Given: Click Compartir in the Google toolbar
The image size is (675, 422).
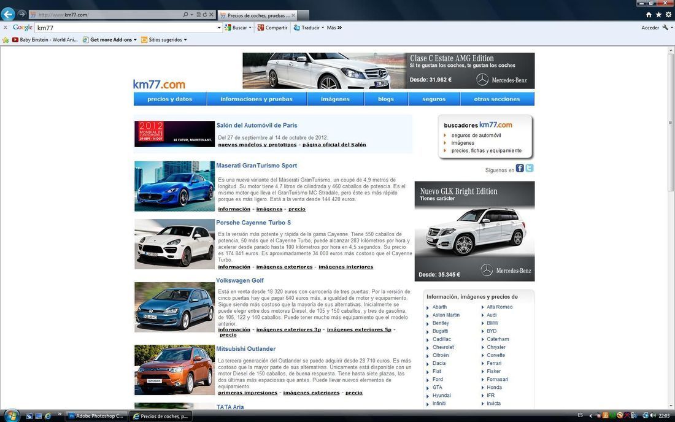Looking at the screenshot, I should tap(272, 28).
